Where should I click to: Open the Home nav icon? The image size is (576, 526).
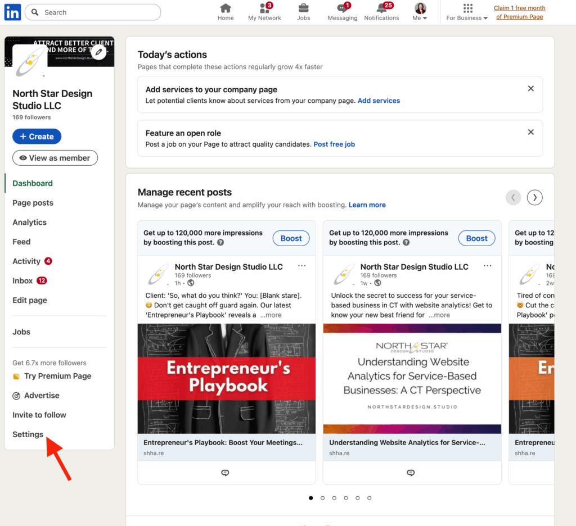click(x=226, y=8)
